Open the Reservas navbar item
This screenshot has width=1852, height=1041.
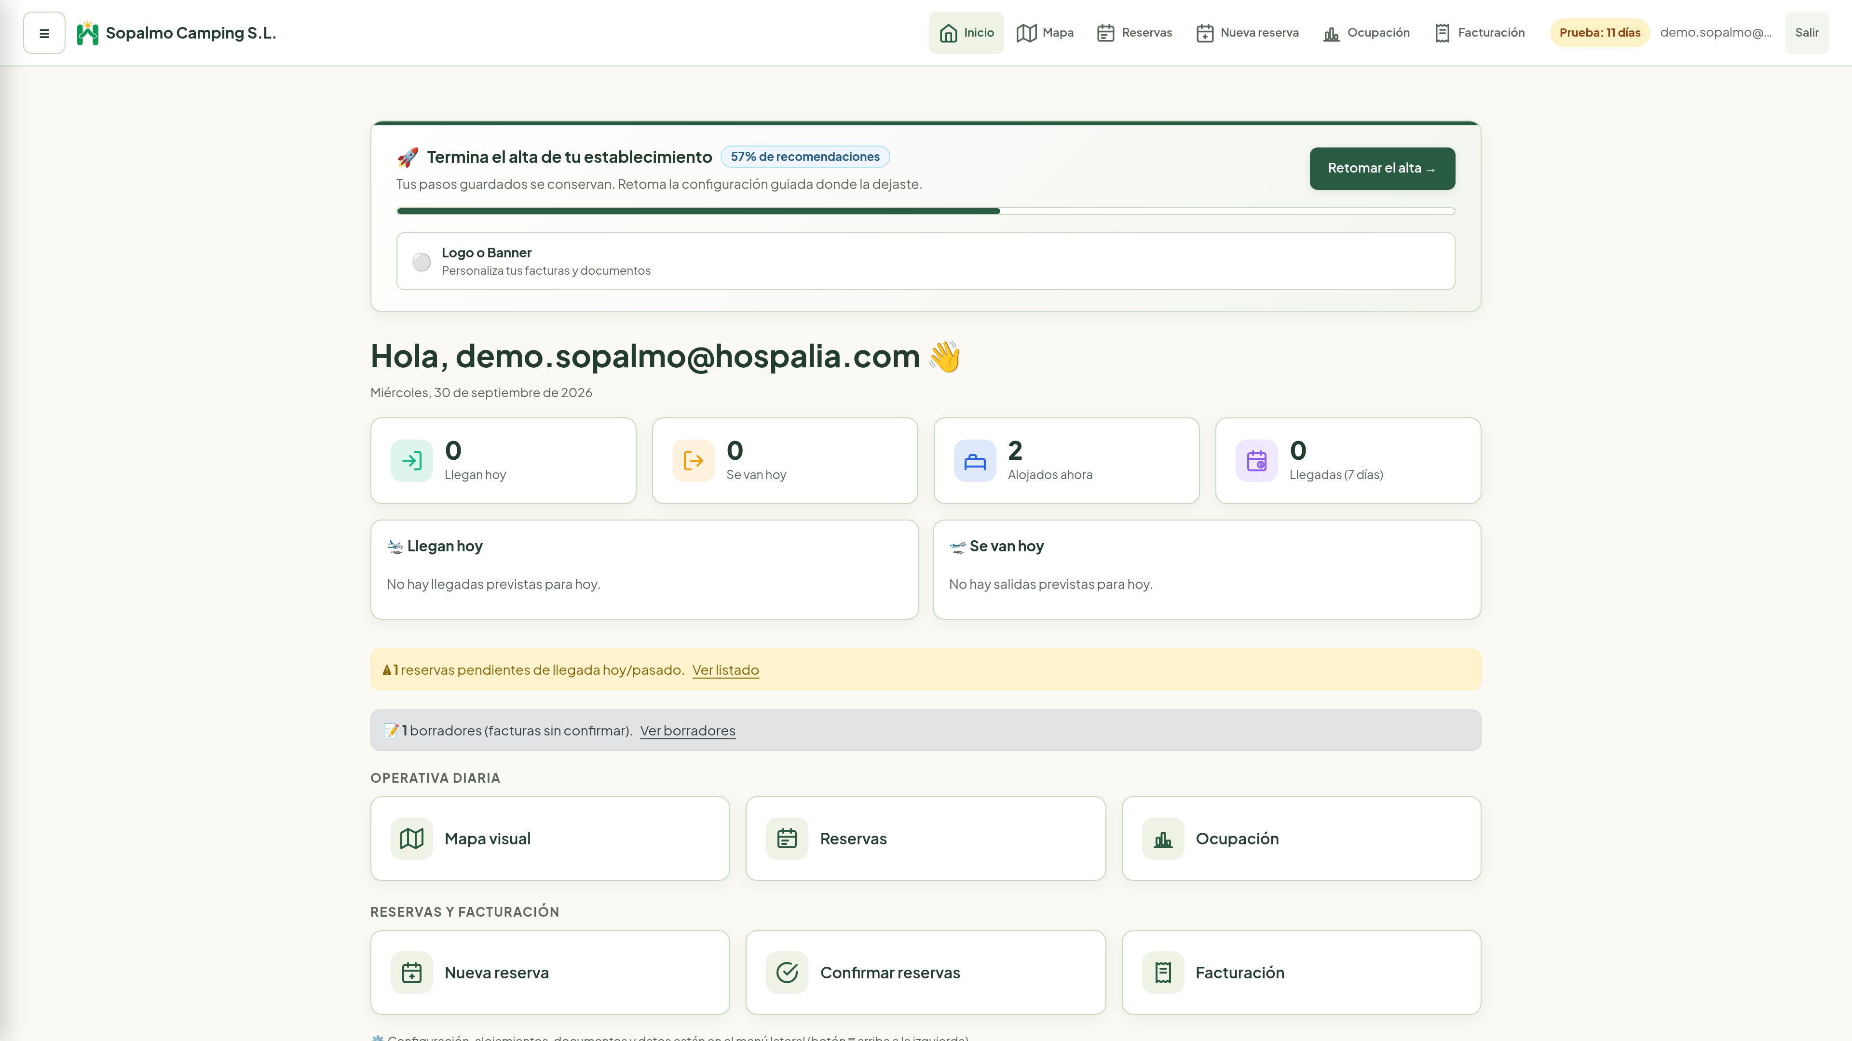[1134, 33]
